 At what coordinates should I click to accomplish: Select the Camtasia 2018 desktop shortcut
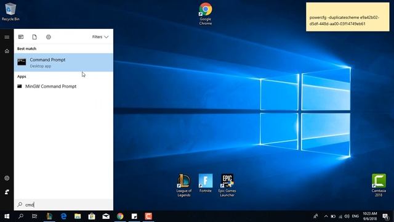pyautogui.click(x=379, y=185)
